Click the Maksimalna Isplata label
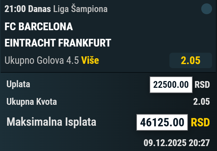217x151 pixels. (51, 122)
